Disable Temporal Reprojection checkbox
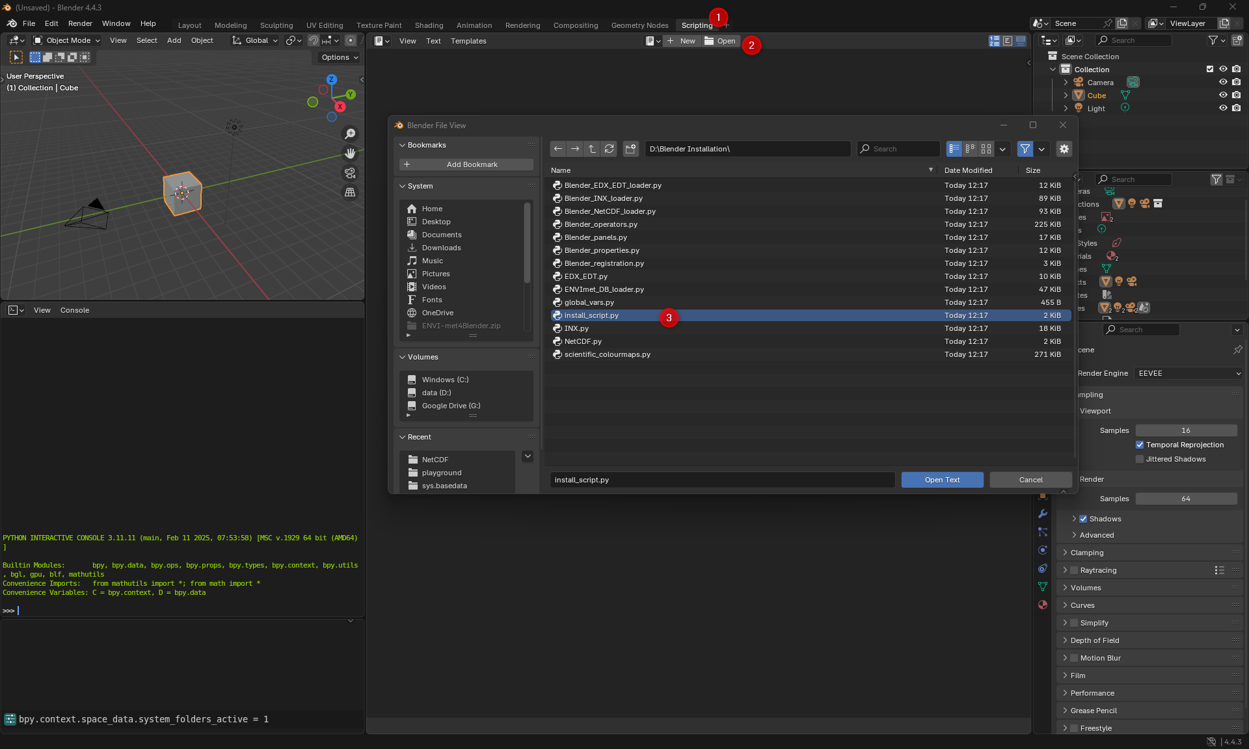Screen dimensions: 1249x749 coord(1140,445)
